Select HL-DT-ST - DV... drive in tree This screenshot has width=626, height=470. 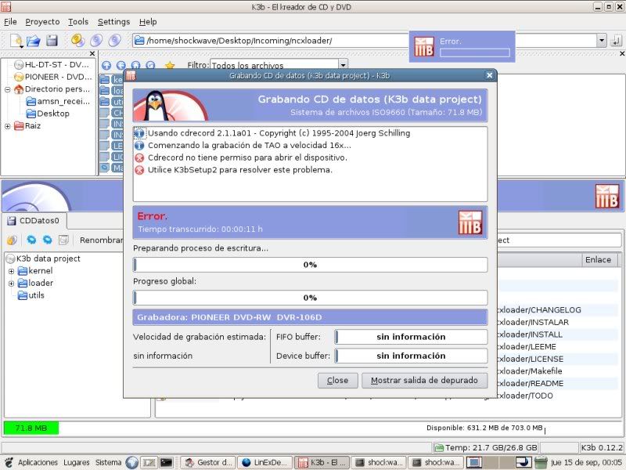pos(52,65)
